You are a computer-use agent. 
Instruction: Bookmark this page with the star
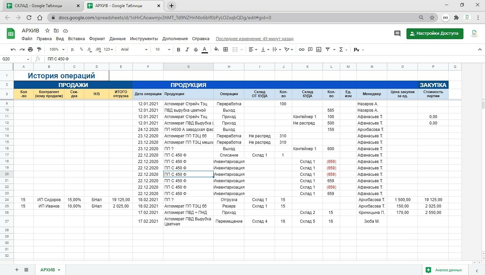tap(432, 18)
